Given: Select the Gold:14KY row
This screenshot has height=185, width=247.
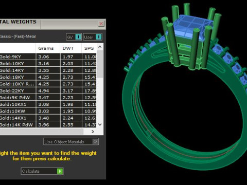Looking at the screenshot, I should tap(48, 70).
